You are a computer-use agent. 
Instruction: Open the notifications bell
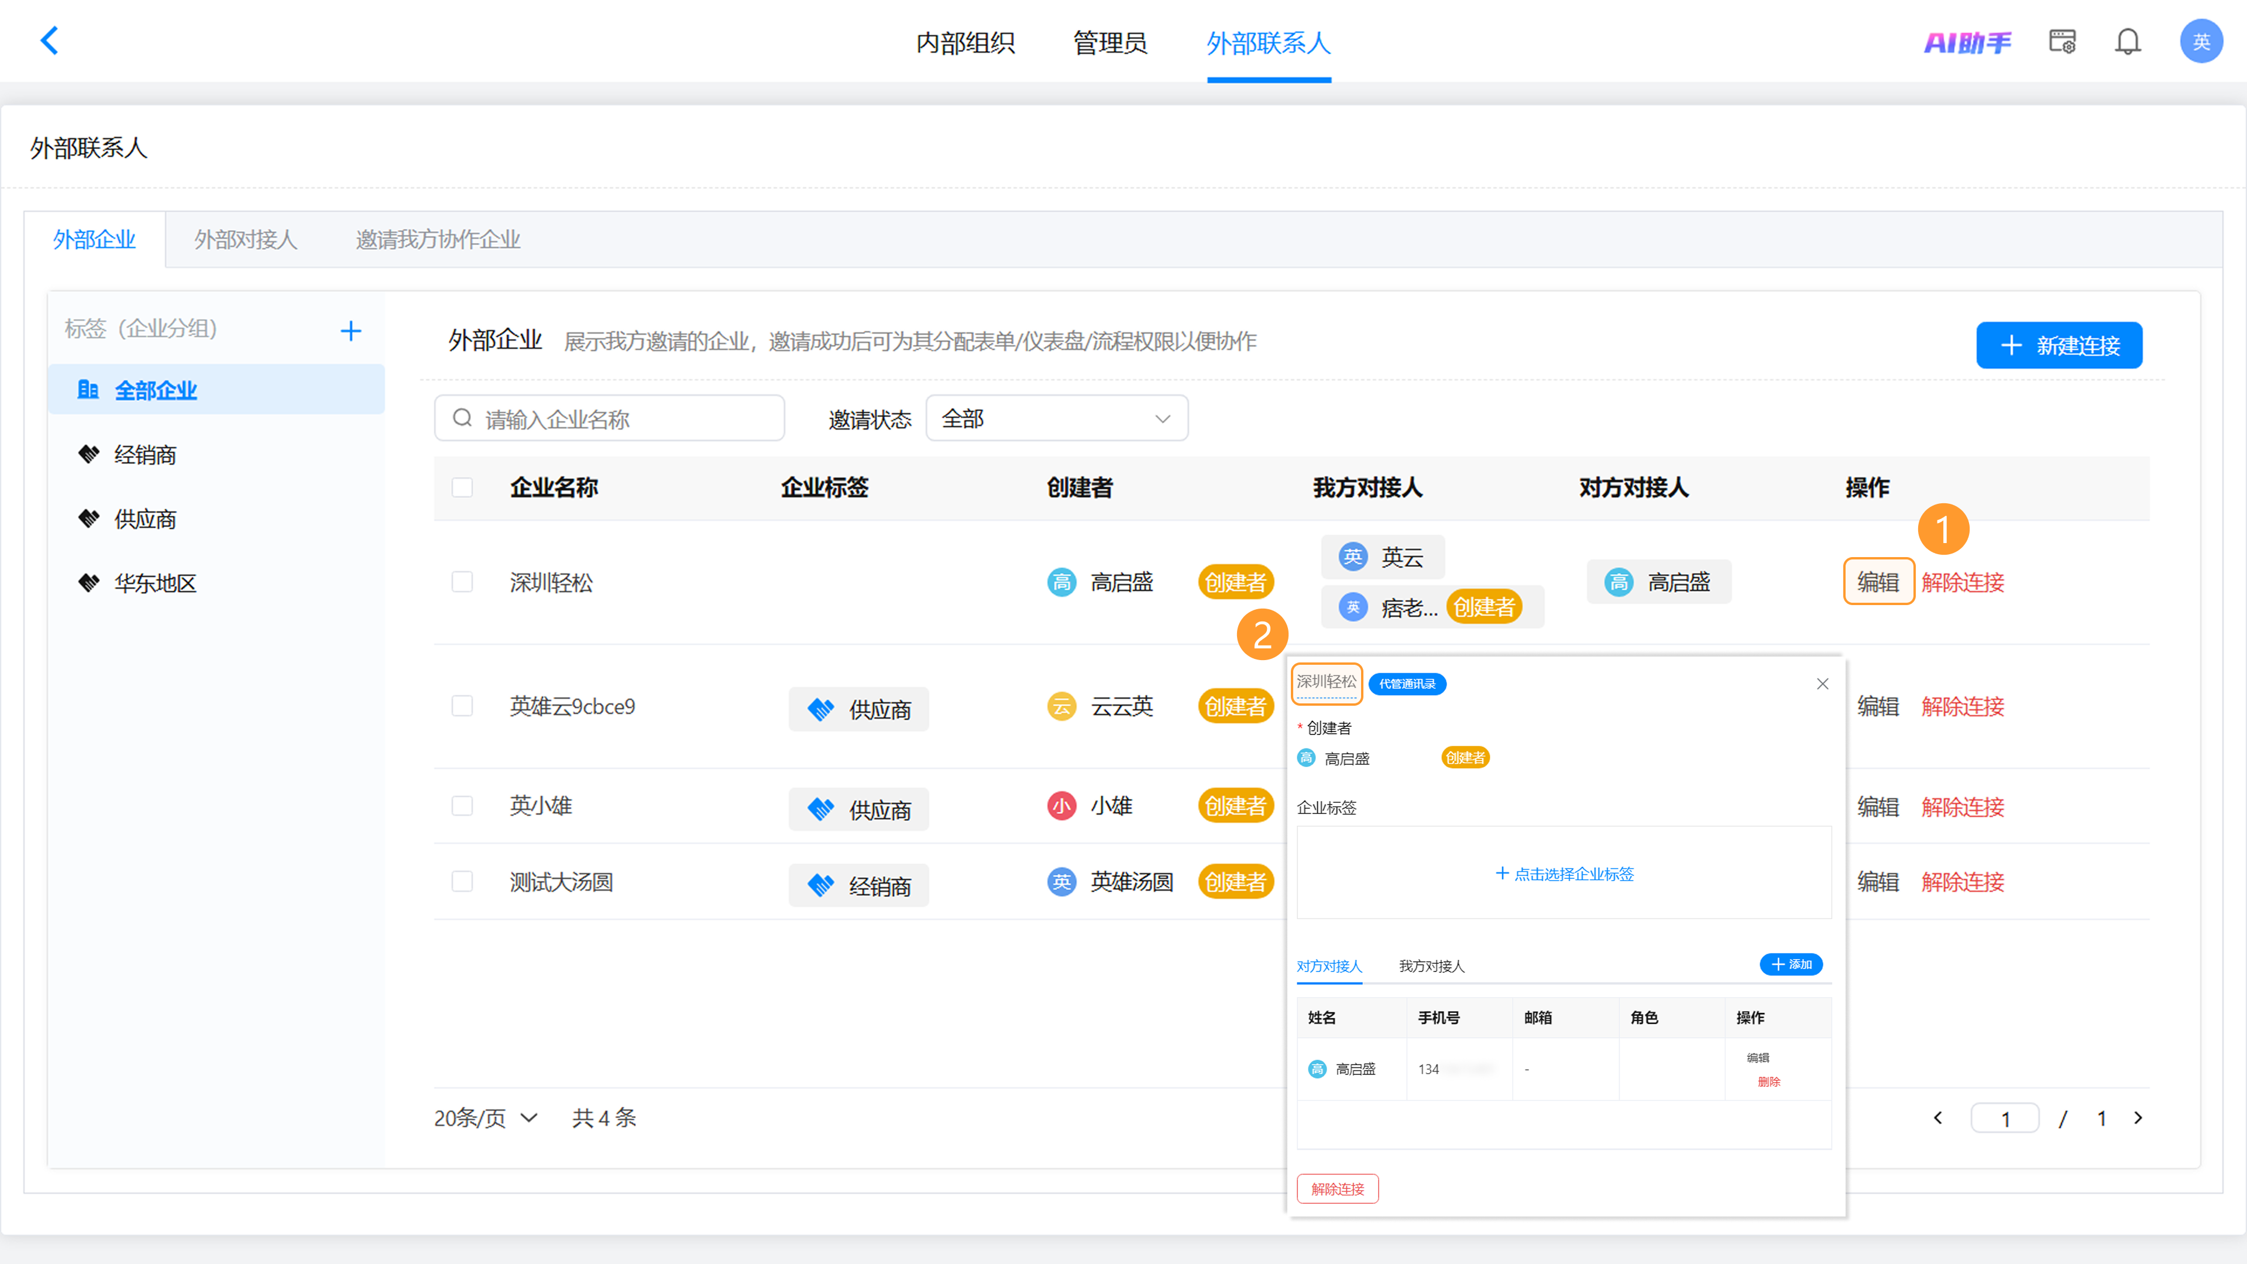coord(2128,41)
